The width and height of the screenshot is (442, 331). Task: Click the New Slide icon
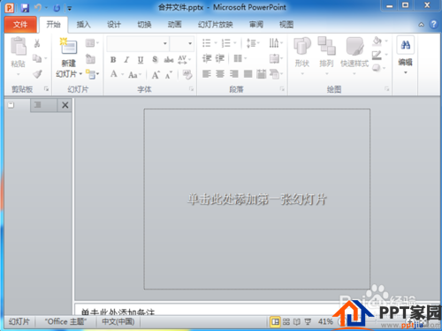[69, 47]
